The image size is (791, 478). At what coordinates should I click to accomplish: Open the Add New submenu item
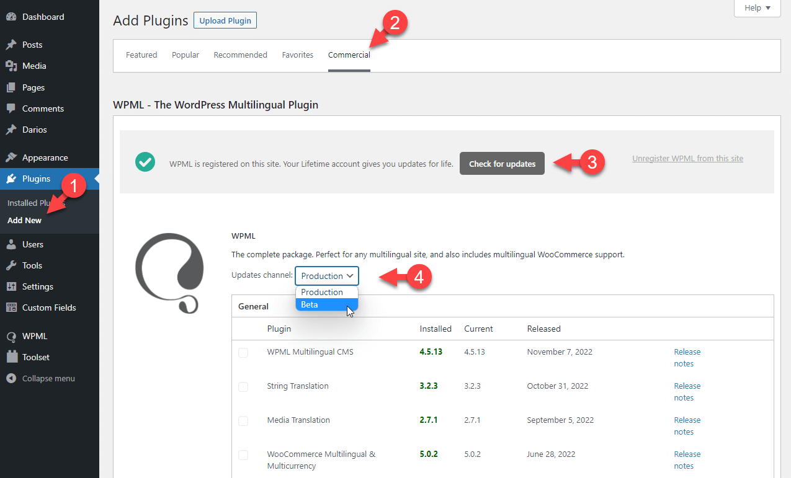[x=25, y=220]
